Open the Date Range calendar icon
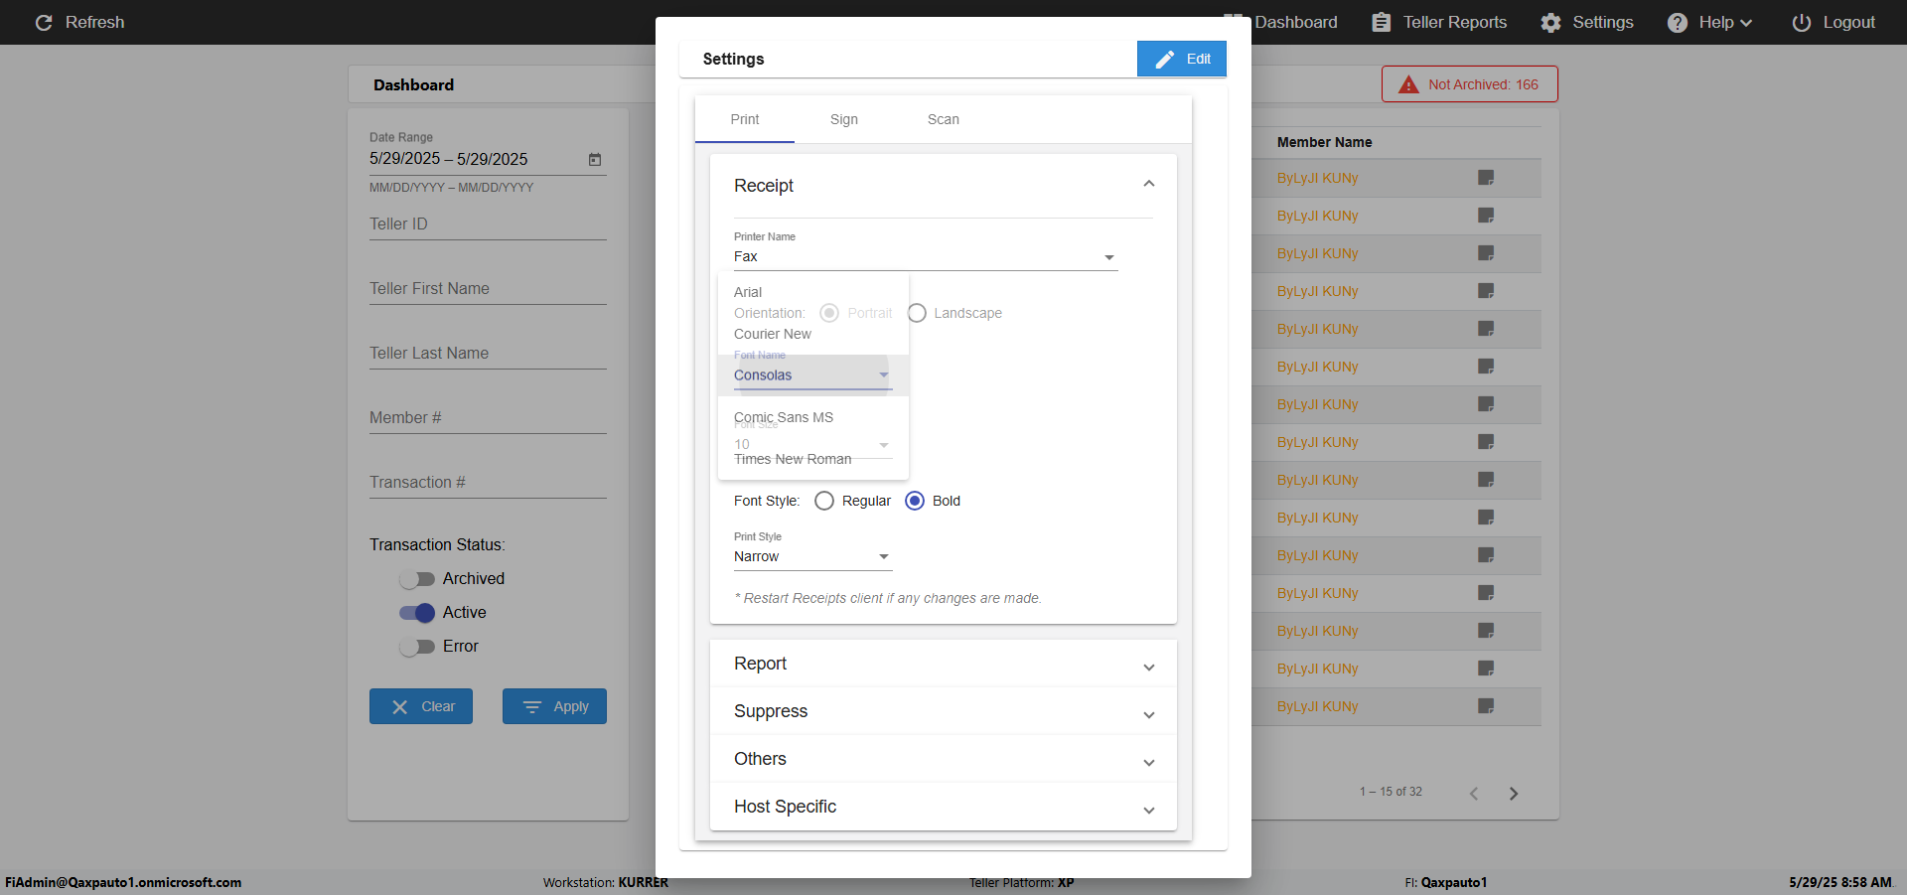This screenshot has height=895, width=1907. [595, 159]
